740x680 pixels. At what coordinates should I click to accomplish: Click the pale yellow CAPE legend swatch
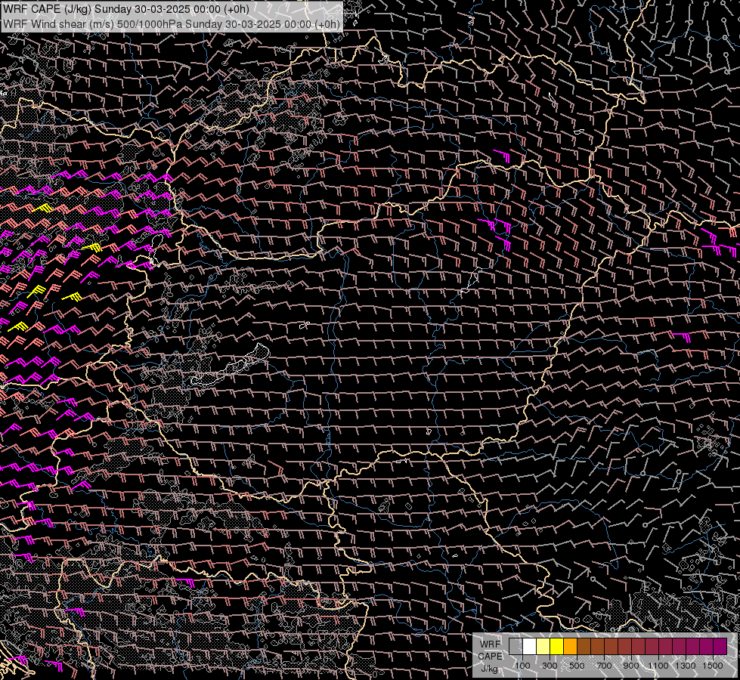pos(543,646)
